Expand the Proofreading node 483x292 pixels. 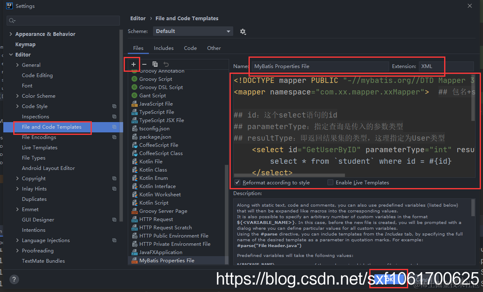pos(17,251)
